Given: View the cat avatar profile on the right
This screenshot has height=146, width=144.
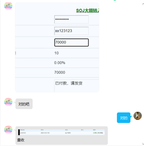Looking at the screenshot, I should pyautogui.click(x=138, y=116).
